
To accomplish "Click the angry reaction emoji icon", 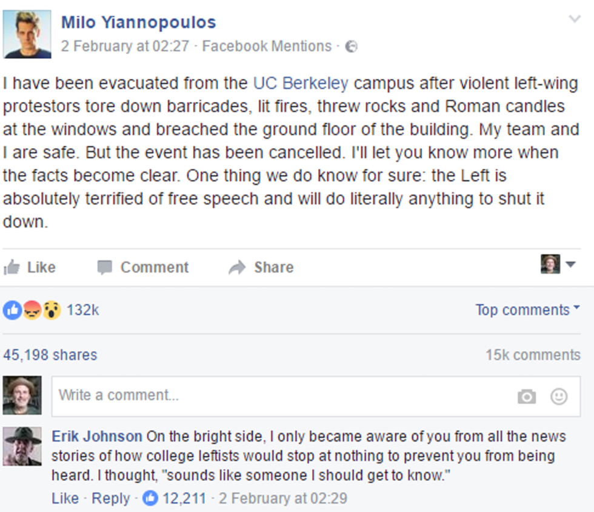I will click(32, 310).
